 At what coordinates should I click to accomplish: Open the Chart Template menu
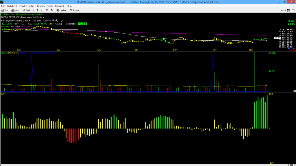pyautogui.click(x=27, y=6)
